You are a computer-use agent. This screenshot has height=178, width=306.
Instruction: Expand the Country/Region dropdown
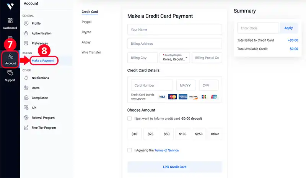pos(175,58)
